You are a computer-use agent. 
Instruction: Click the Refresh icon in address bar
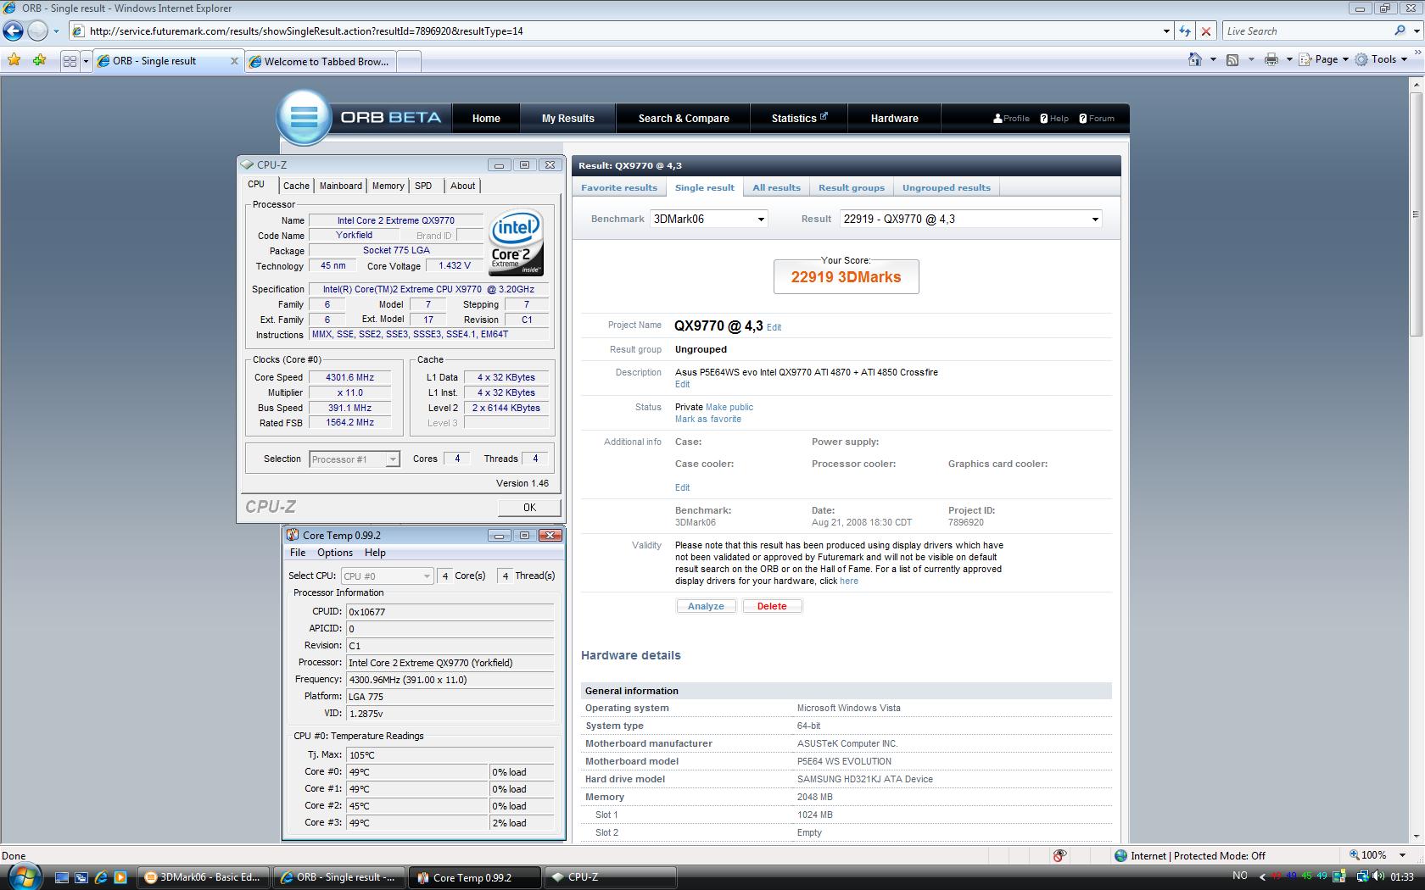coord(1185,31)
